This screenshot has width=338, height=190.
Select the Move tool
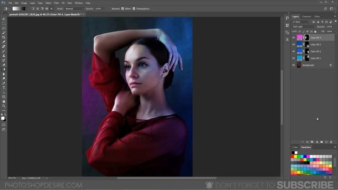tap(4, 19)
